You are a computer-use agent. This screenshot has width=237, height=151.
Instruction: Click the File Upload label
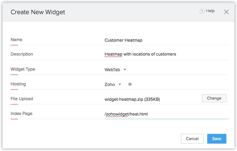point(22,99)
